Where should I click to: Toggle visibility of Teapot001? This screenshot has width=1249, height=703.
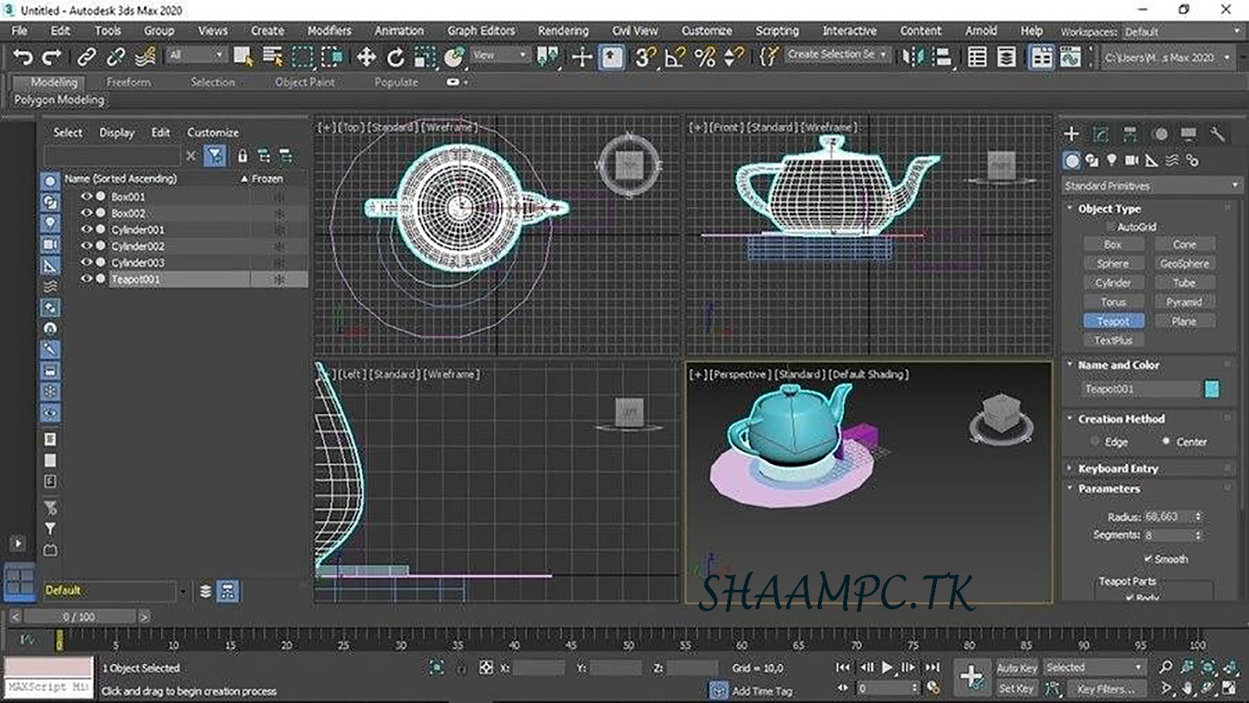[x=86, y=279]
